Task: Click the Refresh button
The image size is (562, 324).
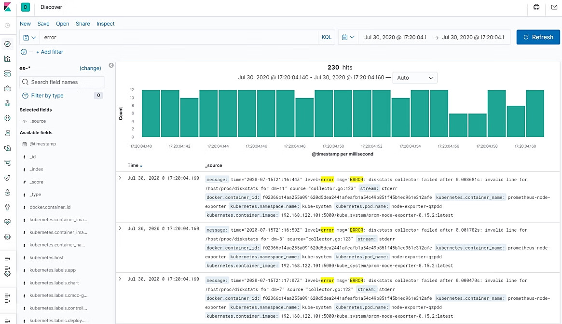Action: coord(538,37)
